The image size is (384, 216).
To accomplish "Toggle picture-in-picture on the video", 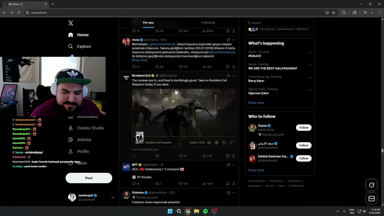I will click(x=224, y=143).
